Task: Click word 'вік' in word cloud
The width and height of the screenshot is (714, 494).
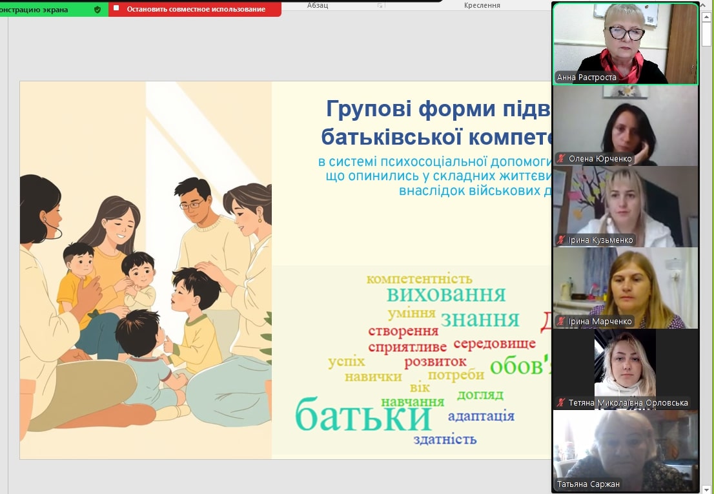Action: (x=420, y=387)
